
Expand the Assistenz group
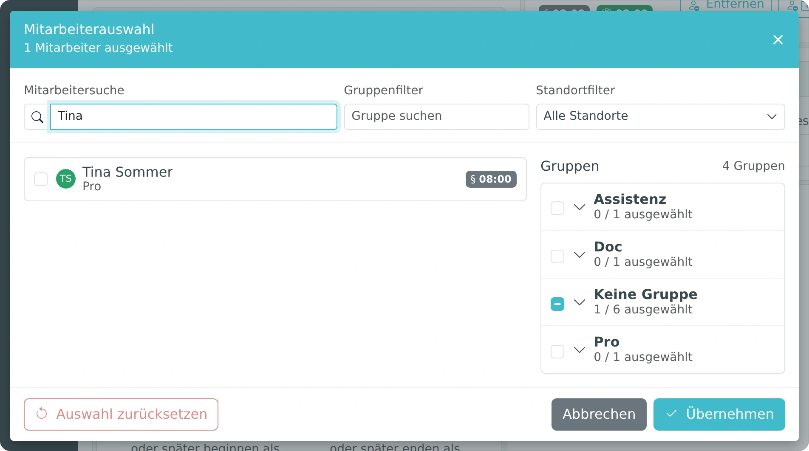(580, 207)
